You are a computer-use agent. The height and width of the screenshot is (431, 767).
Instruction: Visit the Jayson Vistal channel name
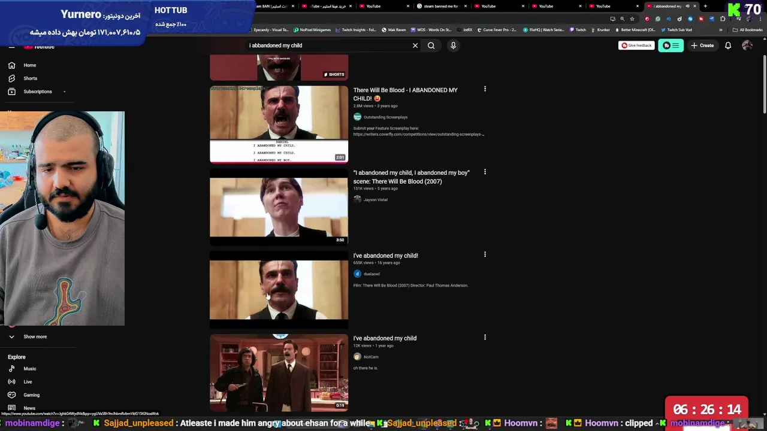pos(375,200)
